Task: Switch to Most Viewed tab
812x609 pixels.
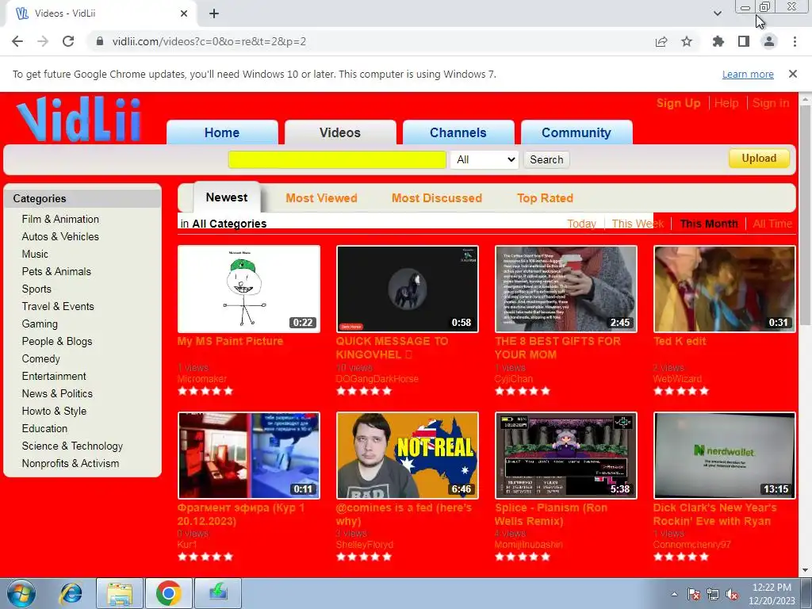Action: click(x=322, y=197)
